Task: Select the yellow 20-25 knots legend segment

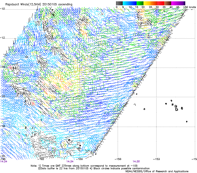Action: [x=147, y=3]
